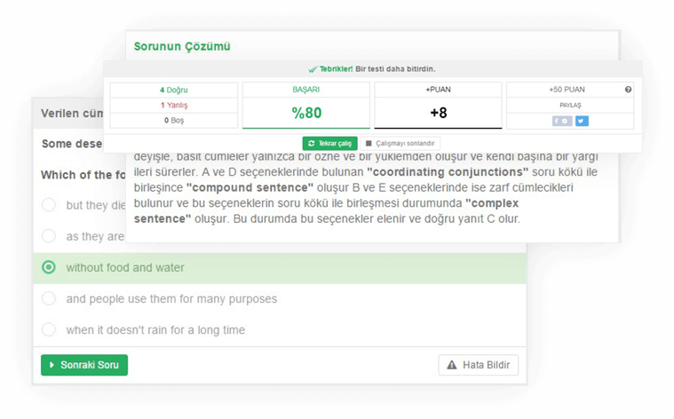Choose the "as they are" radio option
674x419 pixels.
tap(49, 236)
